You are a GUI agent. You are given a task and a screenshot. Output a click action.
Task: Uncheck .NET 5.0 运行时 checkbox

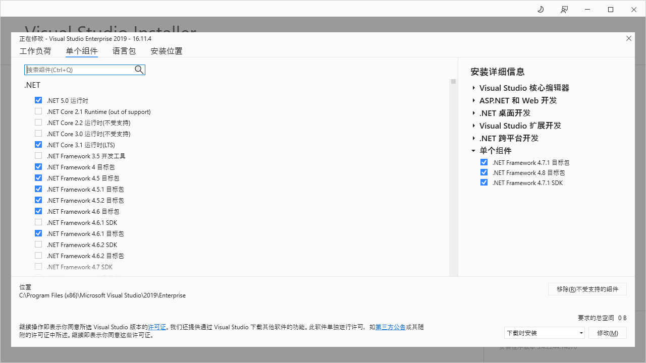point(38,100)
